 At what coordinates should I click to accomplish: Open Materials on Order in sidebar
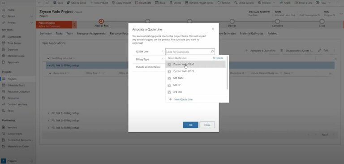[17, 147]
